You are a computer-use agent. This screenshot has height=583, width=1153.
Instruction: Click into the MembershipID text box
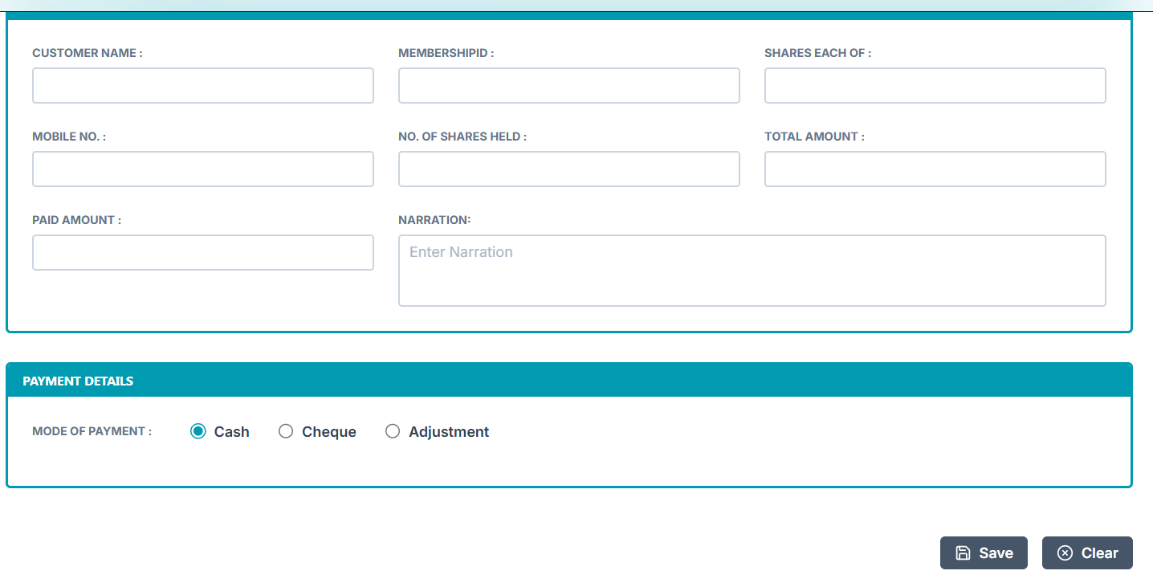(x=568, y=85)
